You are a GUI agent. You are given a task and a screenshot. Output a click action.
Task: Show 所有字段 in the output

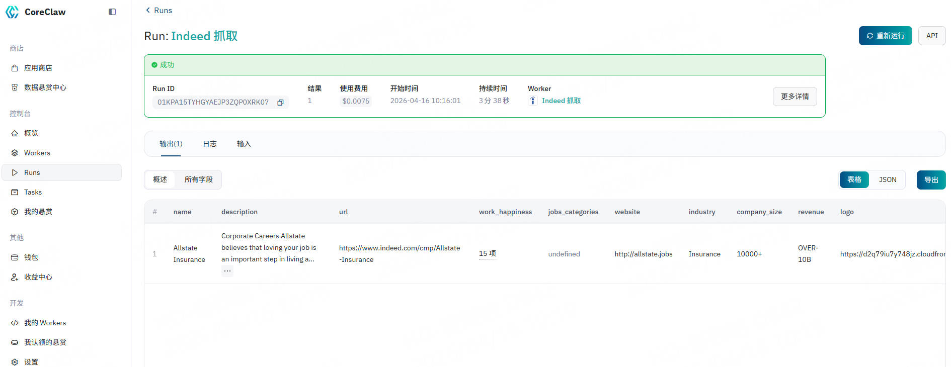pos(198,179)
